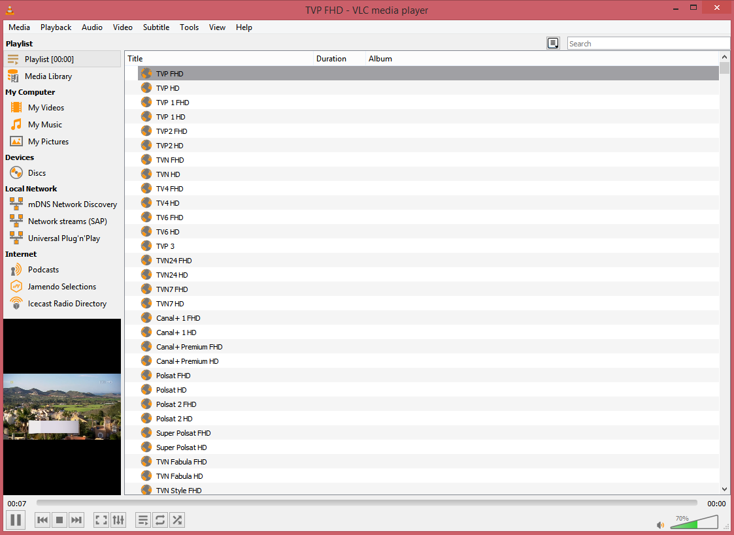This screenshot has height=535, width=734.
Task: Open My Pictures in sidebar
Action: tap(62, 141)
